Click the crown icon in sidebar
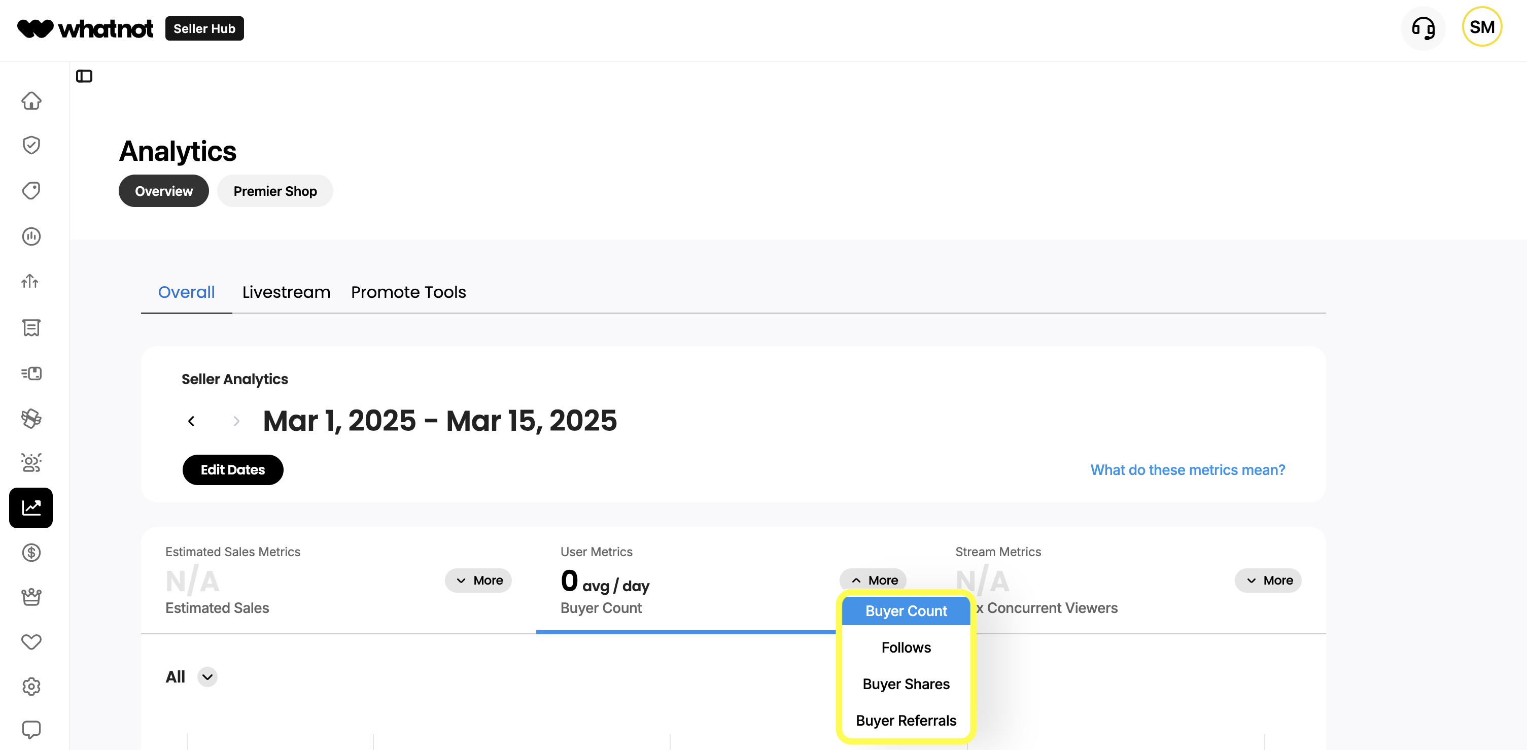The width and height of the screenshot is (1527, 750). coord(31,596)
